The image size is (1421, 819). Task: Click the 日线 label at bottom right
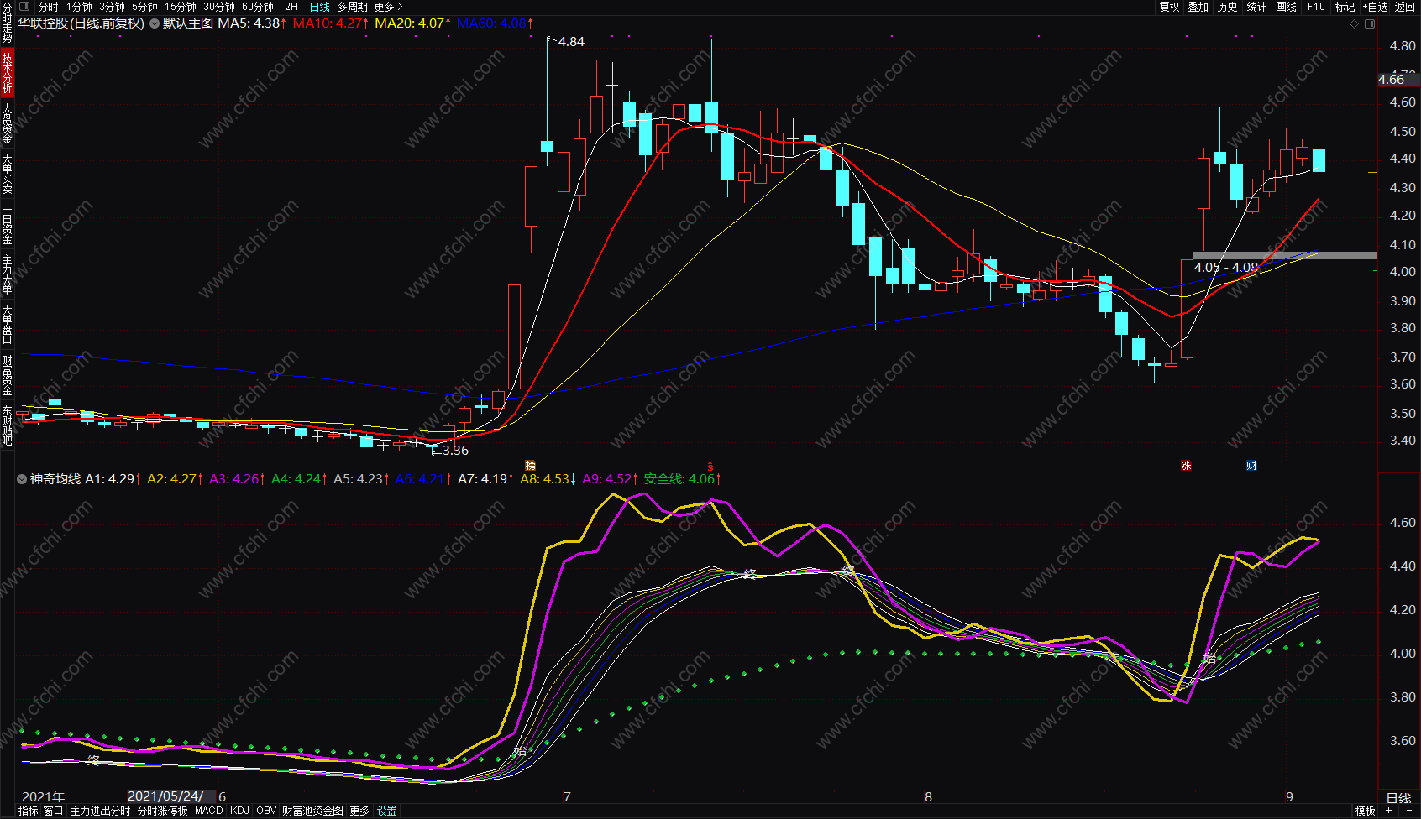pyautogui.click(x=1398, y=797)
